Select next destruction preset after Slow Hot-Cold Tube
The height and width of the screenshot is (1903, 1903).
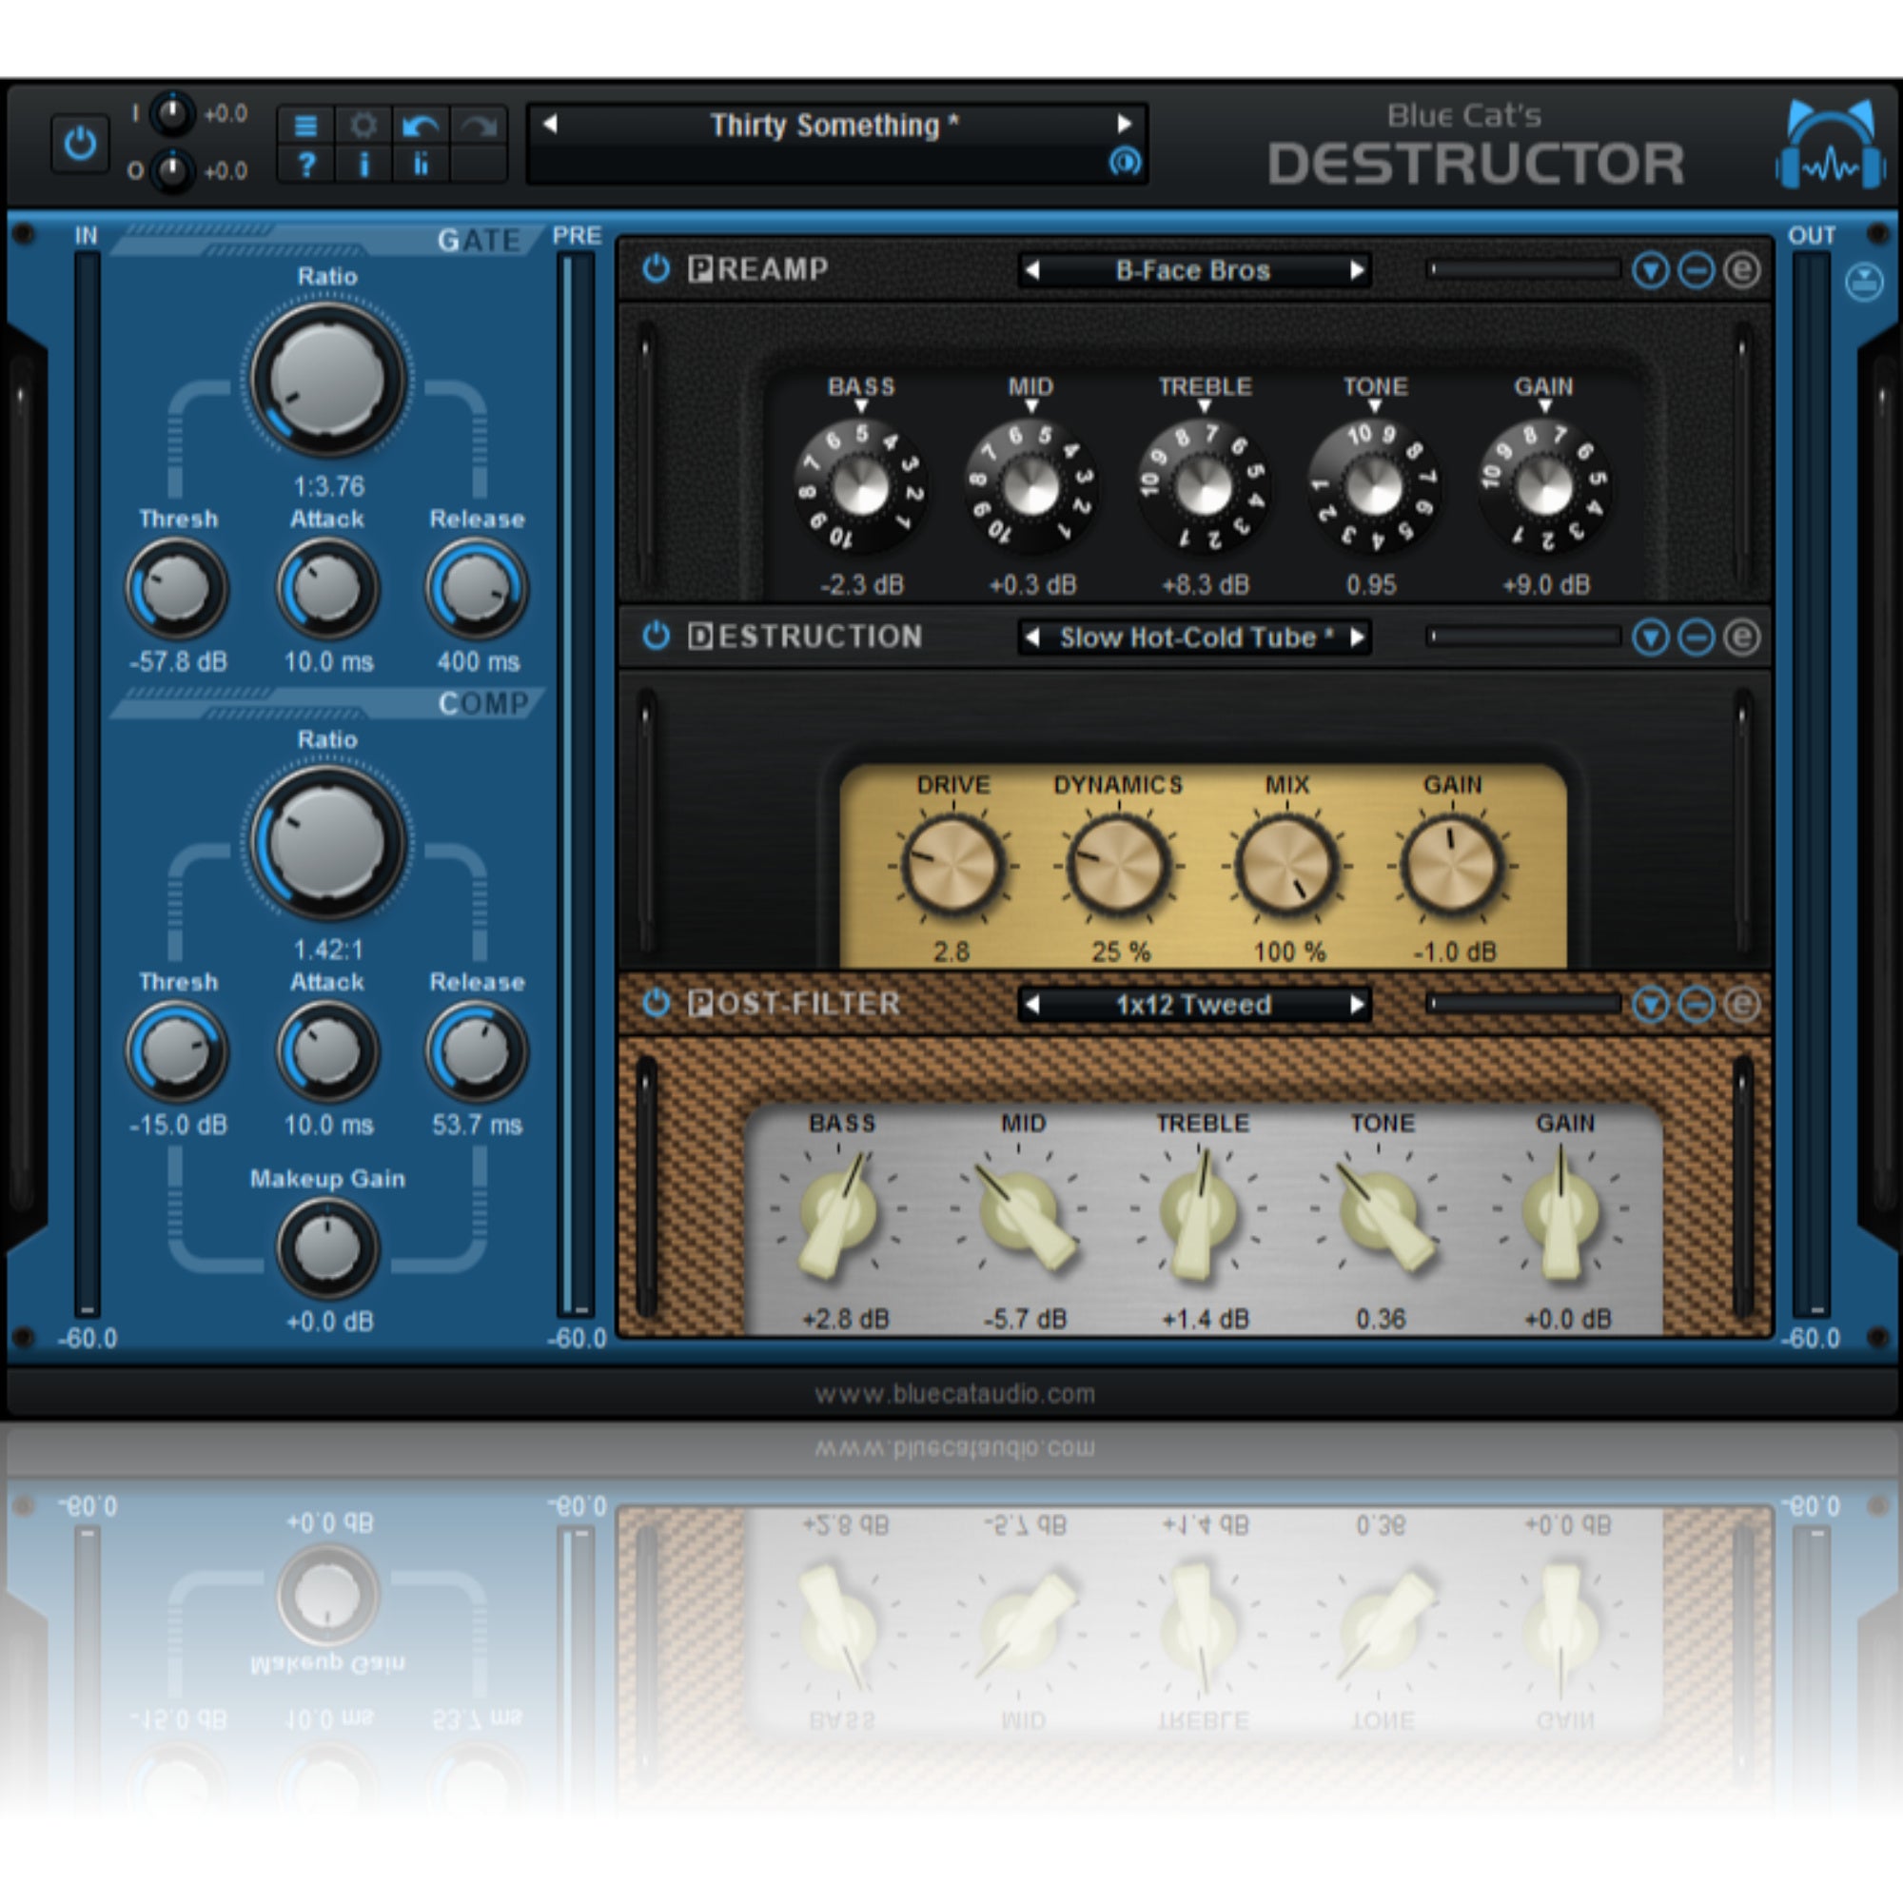pos(1358,638)
